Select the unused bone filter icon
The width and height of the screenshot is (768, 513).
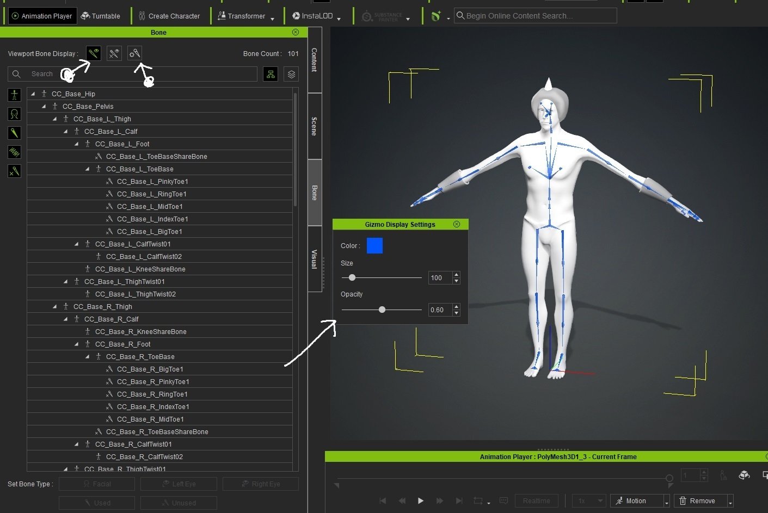tap(15, 171)
